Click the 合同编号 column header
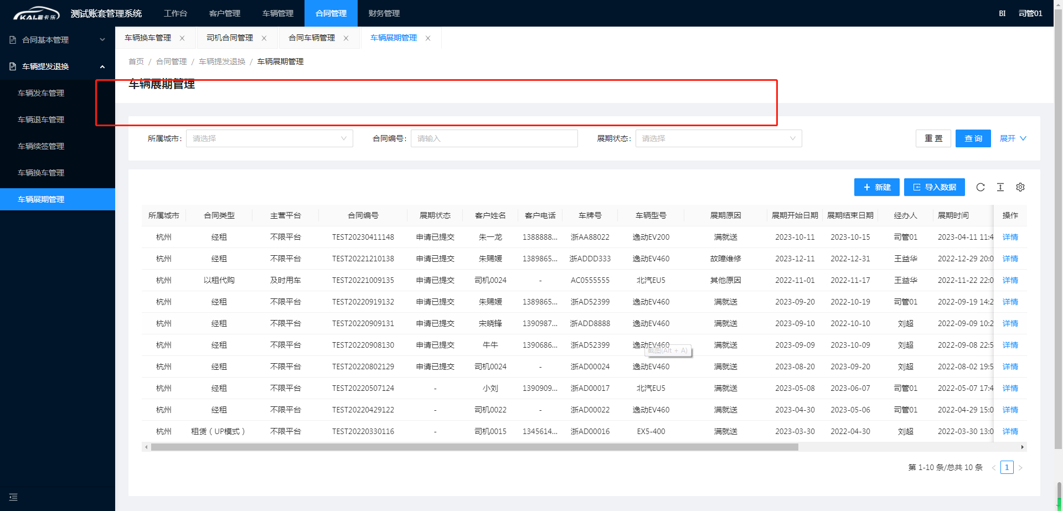Image resolution: width=1063 pixels, height=511 pixels. 363,215
